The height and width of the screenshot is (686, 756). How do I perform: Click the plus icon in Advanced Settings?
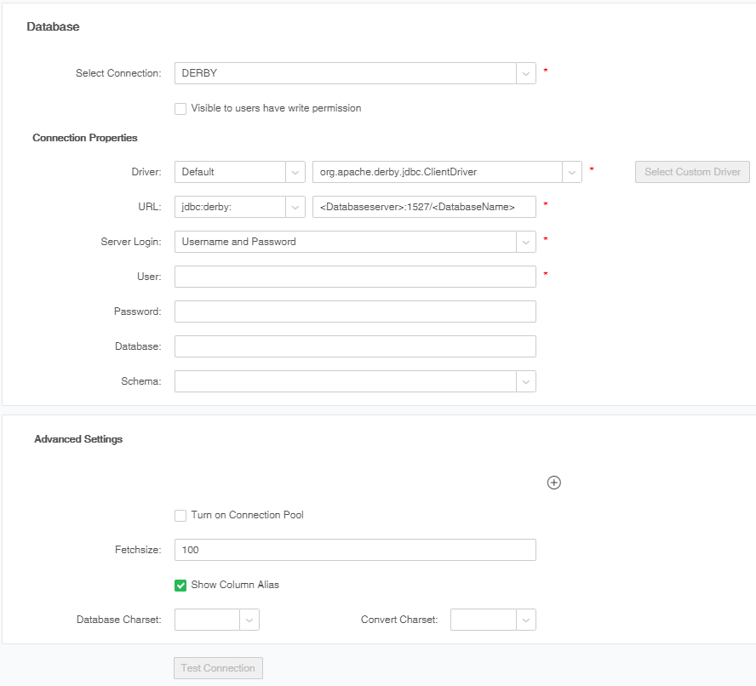pos(553,483)
